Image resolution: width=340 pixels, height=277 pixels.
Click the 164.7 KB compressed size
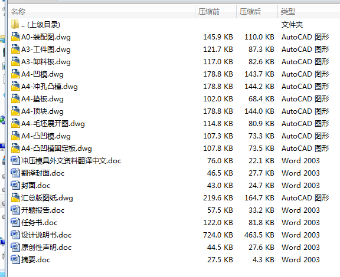point(259,198)
